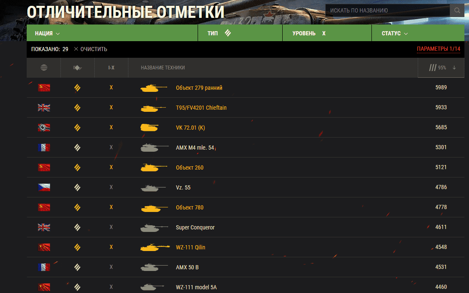Open AMX M4 mle. 54 link
469x293 pixels.
pyautogui.click(x=195, y=148)
